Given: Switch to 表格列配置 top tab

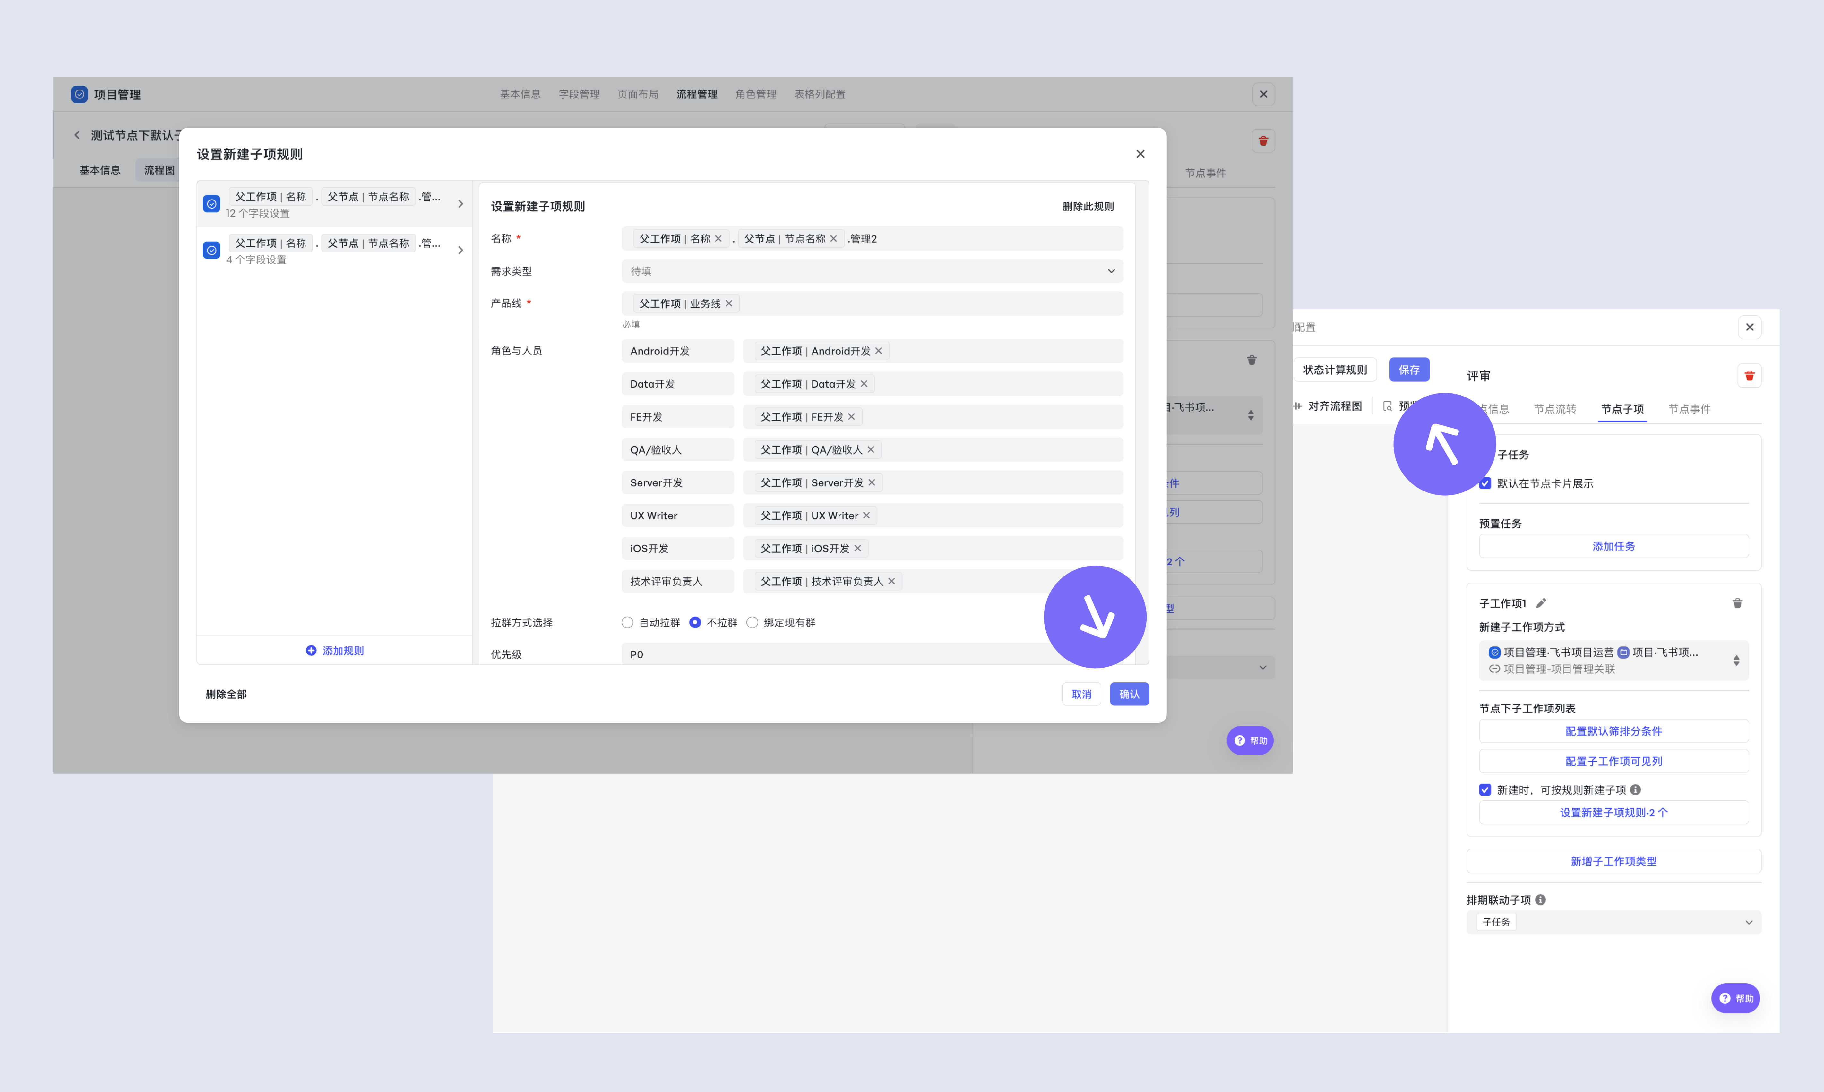Looking at the screenshot, I should tap(819, 94).
